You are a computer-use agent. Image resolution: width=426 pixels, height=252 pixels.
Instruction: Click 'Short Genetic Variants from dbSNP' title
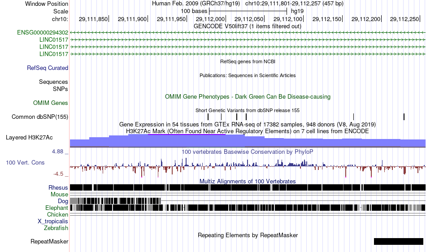click(248, 110)
